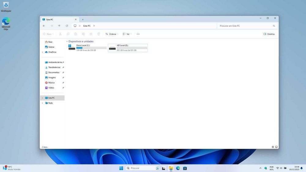Click the Paste clipboard icon

76,34
